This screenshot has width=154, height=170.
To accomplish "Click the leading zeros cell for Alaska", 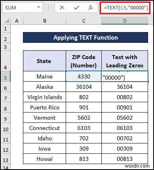I will (125, 87).
